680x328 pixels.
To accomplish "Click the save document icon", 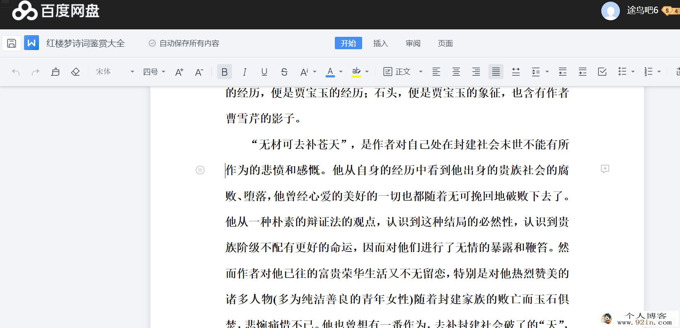I will tap(12, 43).
